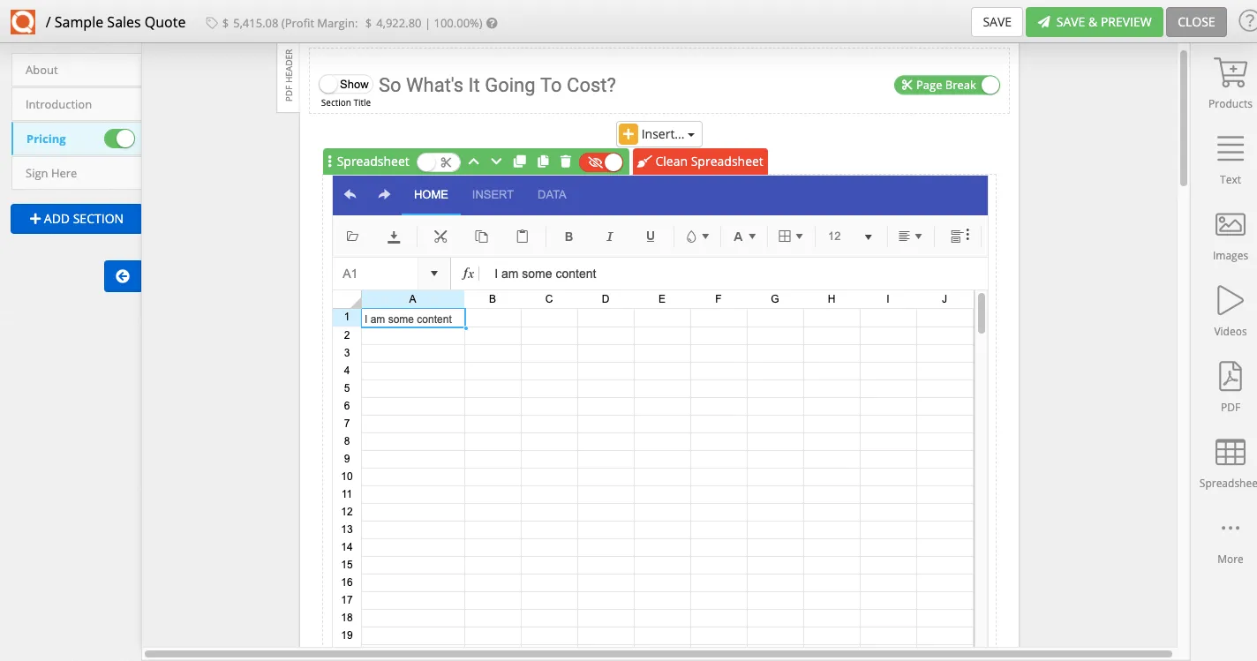This screenshot has width=1257, height=661.
Task: Apply underline formatting to the selected cell
Action: 650,236
